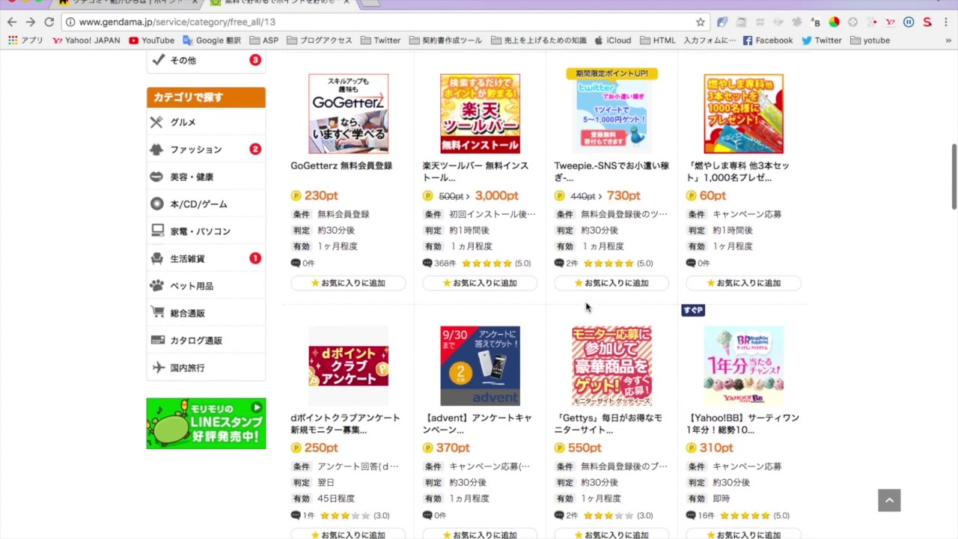Viewport: 958px width, 539px height.
Task: Open the Chrome menu three-dots icon
Action: click(946, 22)
